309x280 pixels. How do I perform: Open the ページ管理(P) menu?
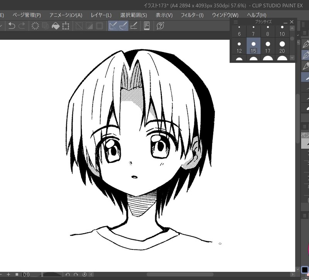click(27, 15)
